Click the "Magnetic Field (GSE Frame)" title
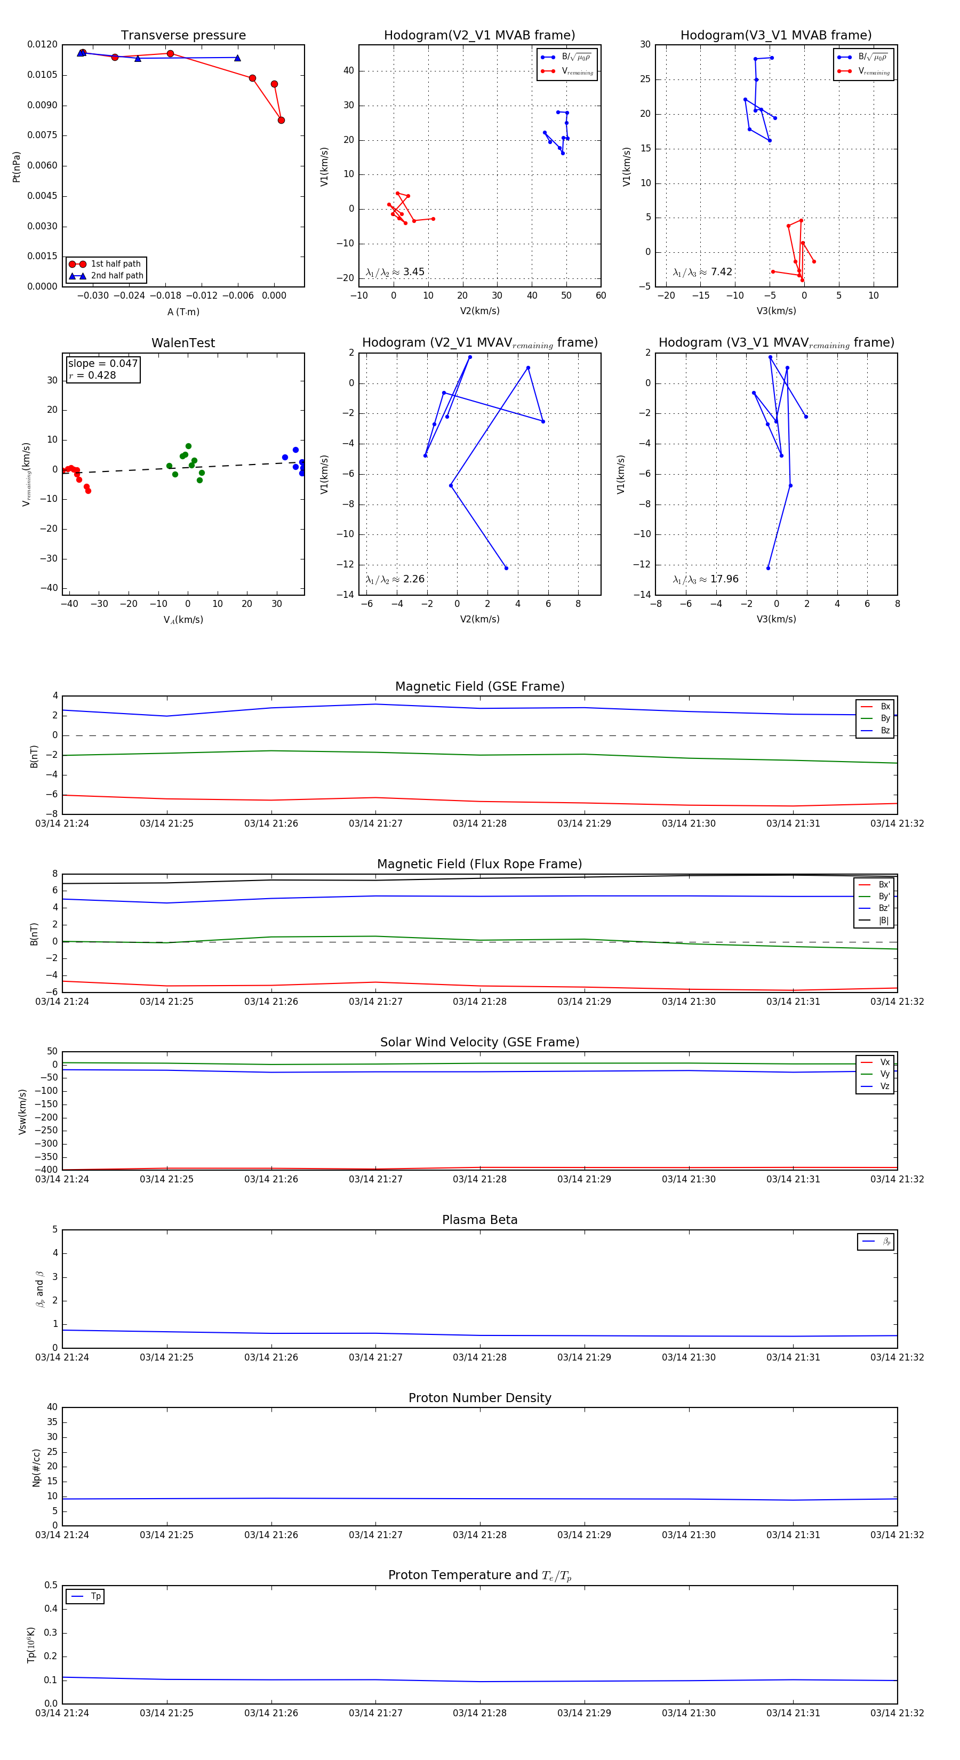This screenshot has height=1760, width=960. click(x=479, y=686)
